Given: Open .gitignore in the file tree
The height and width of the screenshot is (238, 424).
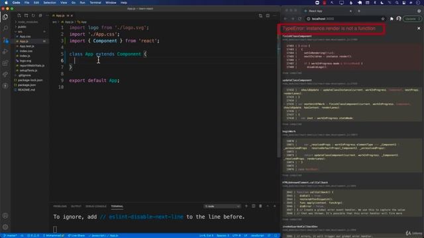Looking at the screenshot, I should coord(25,75).
